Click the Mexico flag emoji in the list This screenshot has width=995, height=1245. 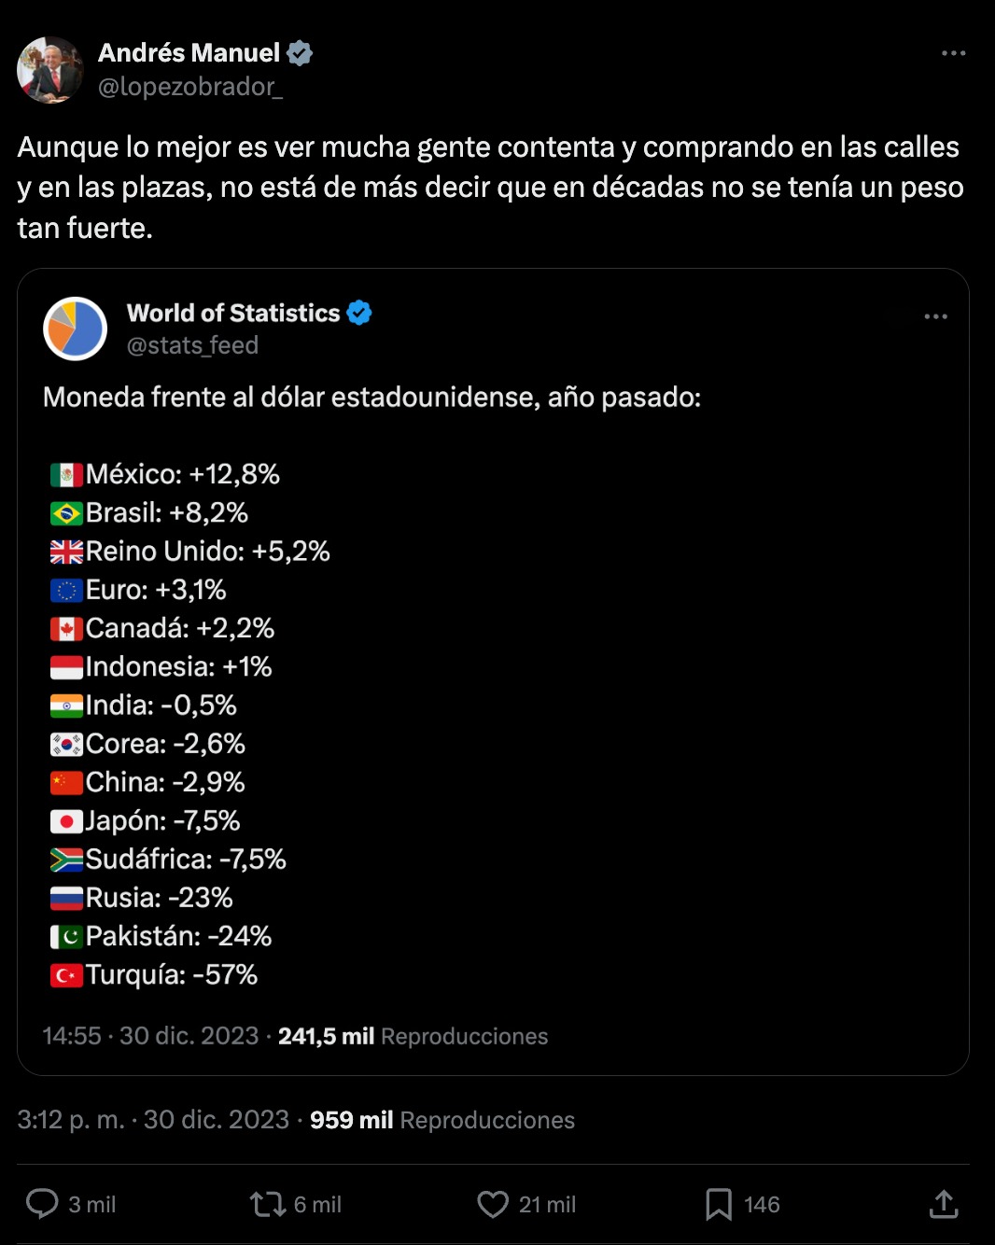click(66, 475)
